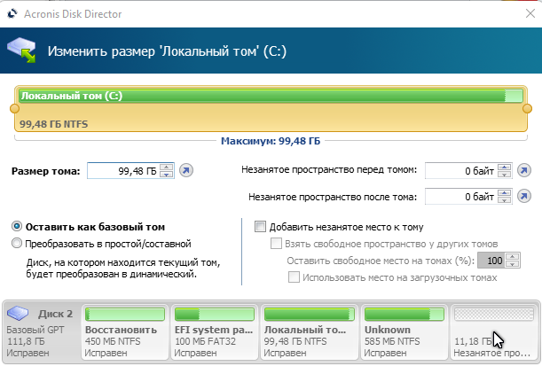Click the Disk 2 drive icon
Image resolution: width=542 pixels, height=374 pixels.
[x=18, y=313]
